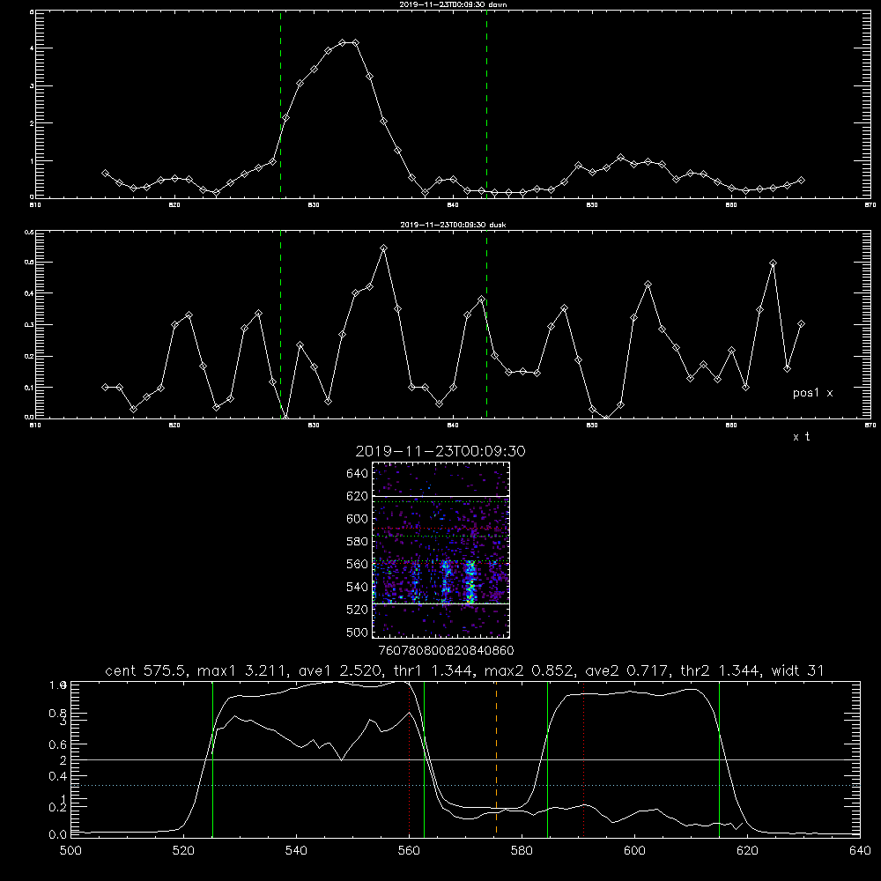This screenshot has width=881, height=881.
Task: Click the bottom plot x-axis label '580'
Action: [522, 851]
